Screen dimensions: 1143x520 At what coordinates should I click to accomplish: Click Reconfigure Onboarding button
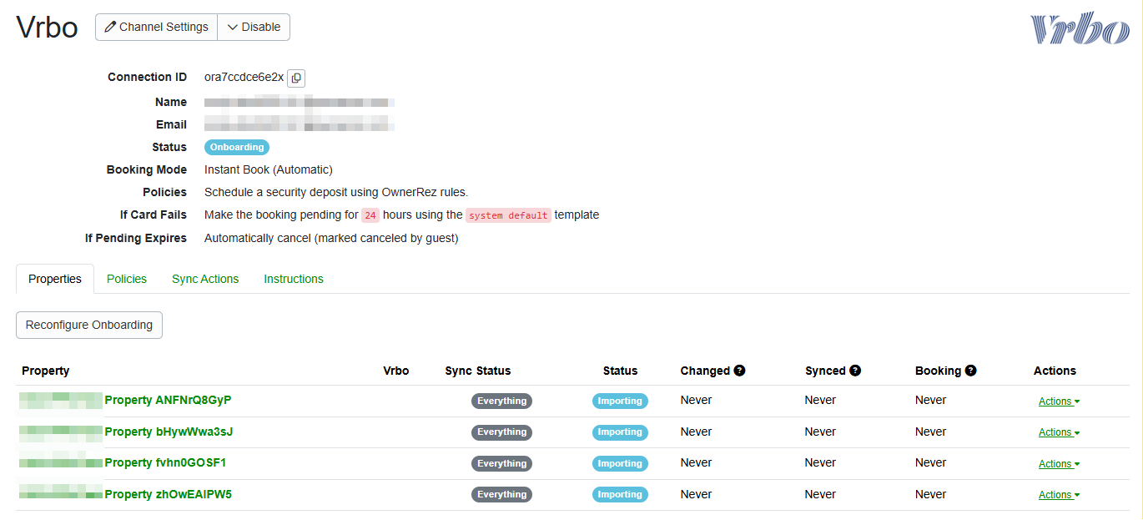click(x=89, y=325)
